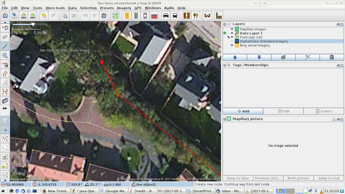Click the delete layer trash icon
Viewport: 345px width, 194px height.
point(332,57)
